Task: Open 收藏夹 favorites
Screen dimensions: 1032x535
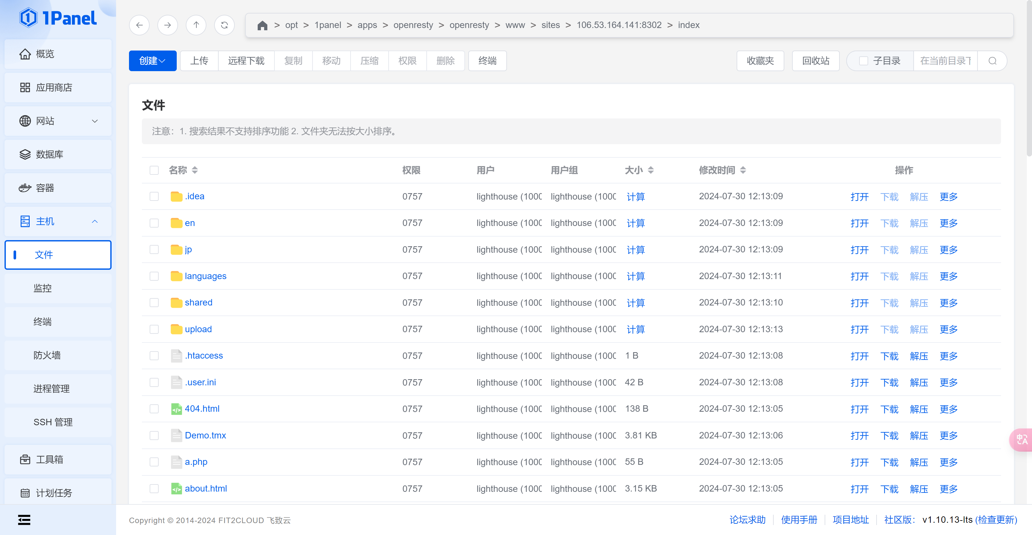Action: click(760, 61)
